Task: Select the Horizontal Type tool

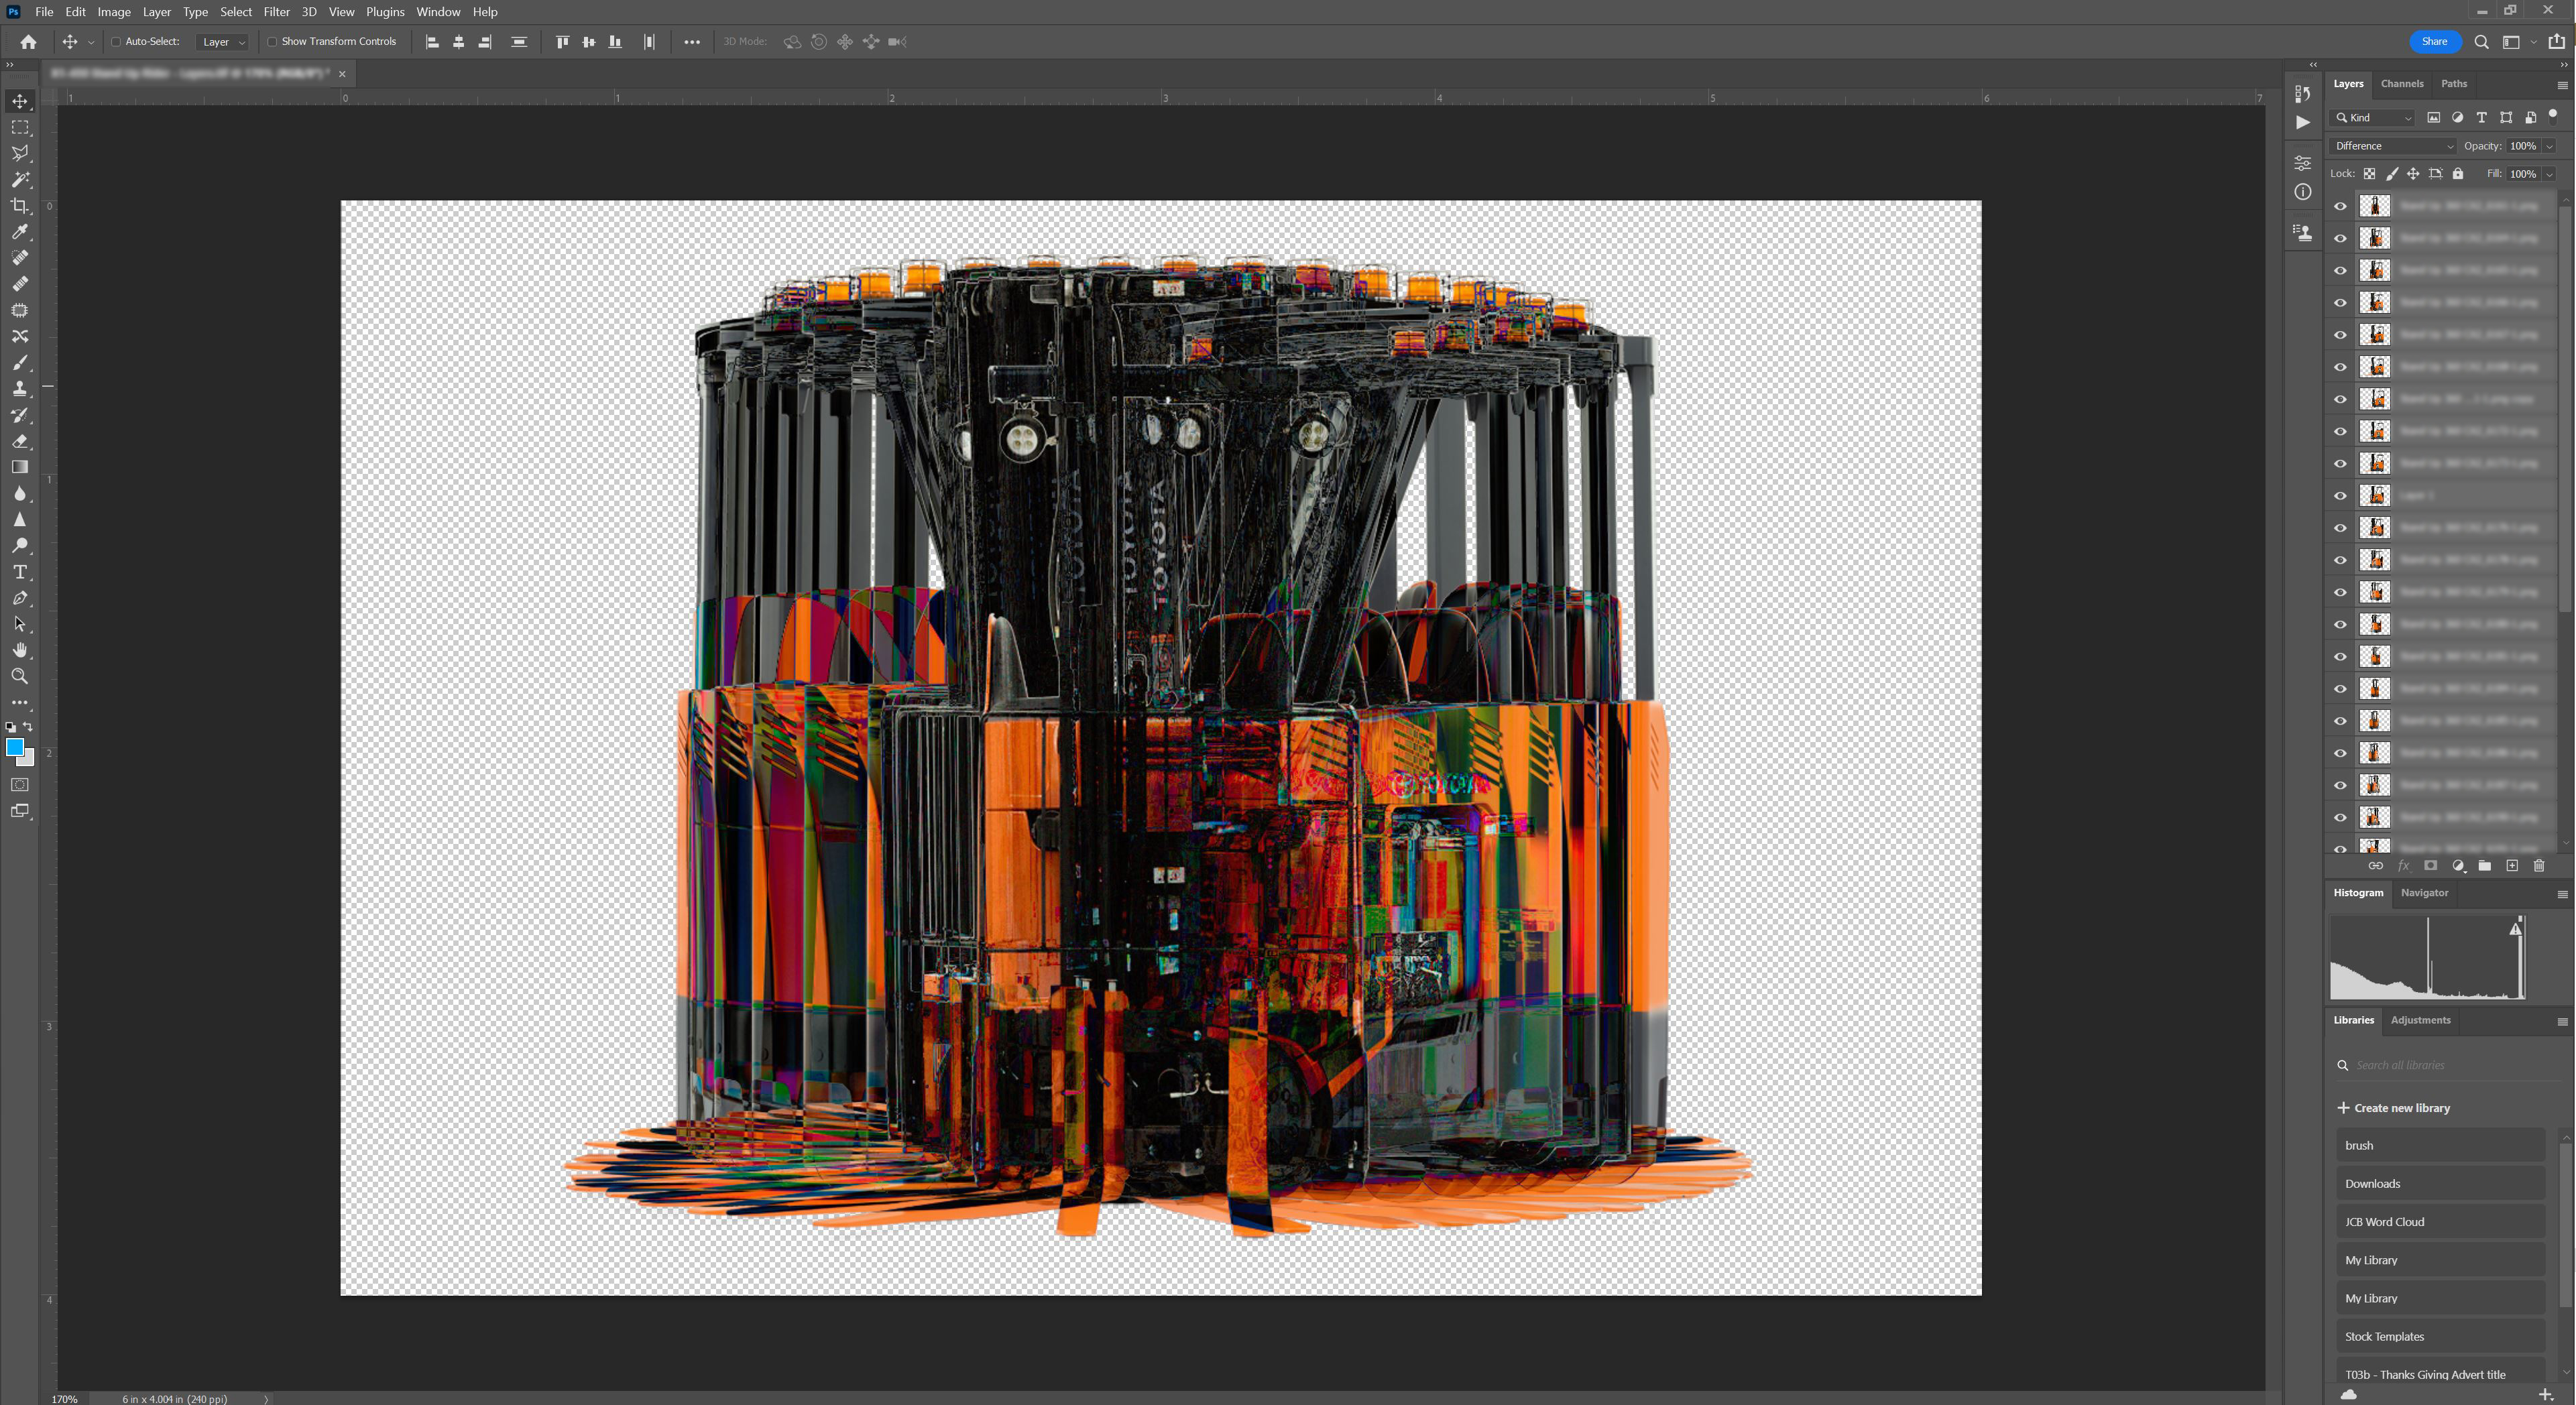Action: coord(20,572)
